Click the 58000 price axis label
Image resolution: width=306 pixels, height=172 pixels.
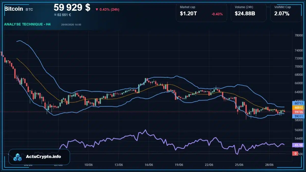pyautogui.click(x=298, y=120)
